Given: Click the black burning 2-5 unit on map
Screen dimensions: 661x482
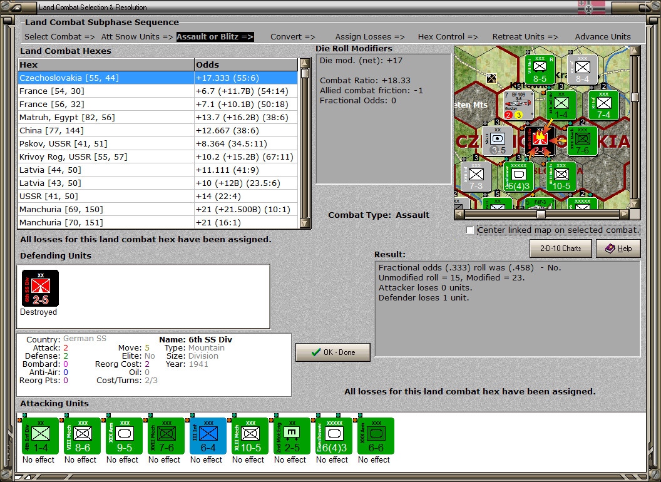Looking at the screenshot, I should 540,141.
